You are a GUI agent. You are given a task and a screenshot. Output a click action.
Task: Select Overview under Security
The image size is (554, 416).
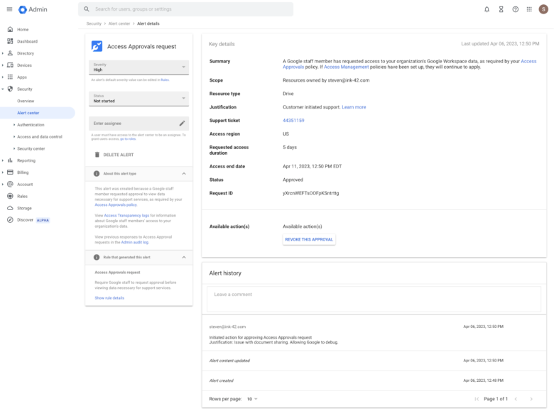(x=26, y=101)
